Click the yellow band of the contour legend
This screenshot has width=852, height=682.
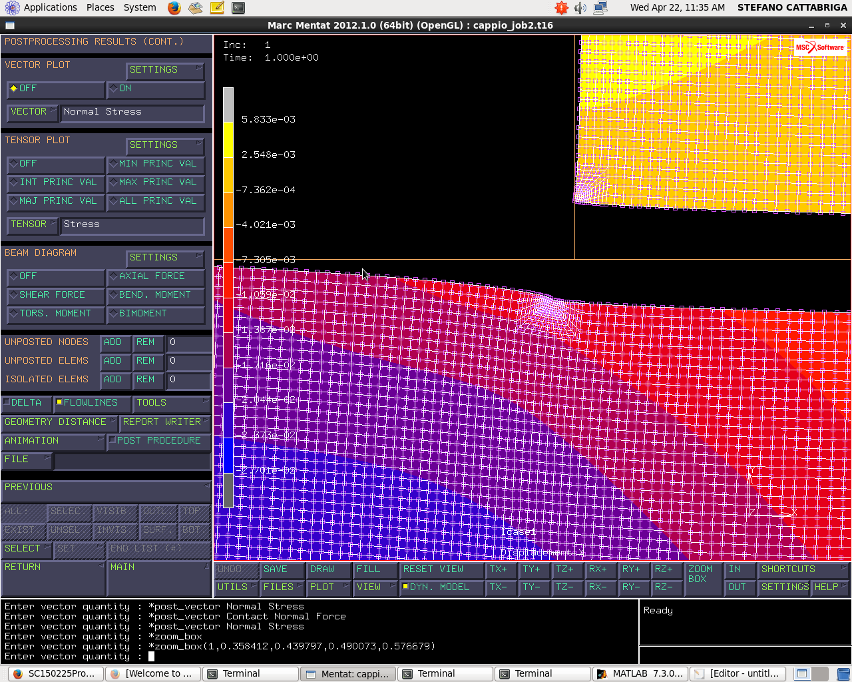pyautogui.click(x=228, y=139)
